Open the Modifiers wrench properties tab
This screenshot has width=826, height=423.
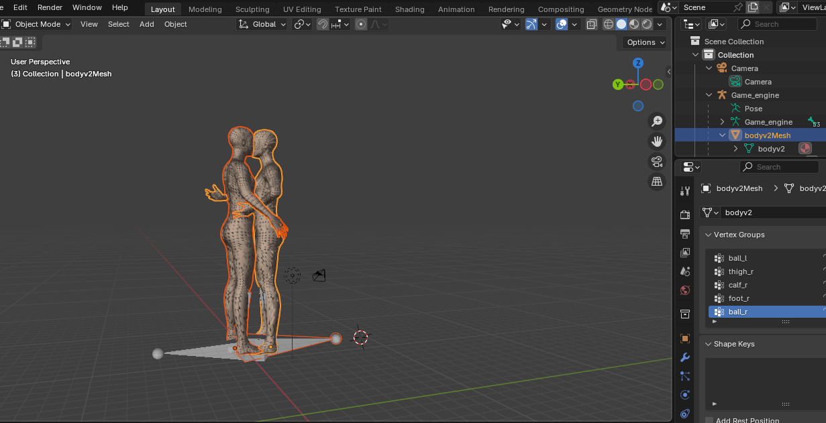[x=685, y=357]
